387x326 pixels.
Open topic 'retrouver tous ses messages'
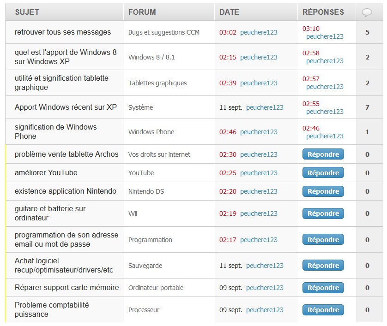tap(63, 32)
